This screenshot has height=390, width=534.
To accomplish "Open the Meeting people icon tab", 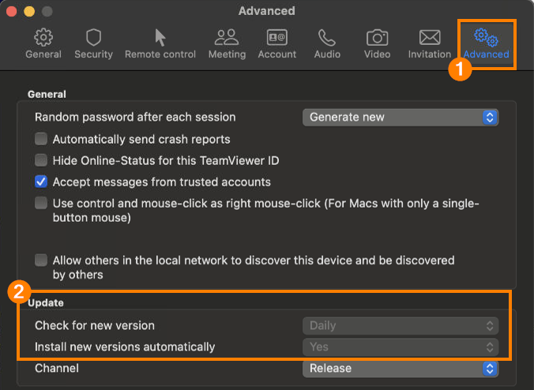I will pos(227,37).
